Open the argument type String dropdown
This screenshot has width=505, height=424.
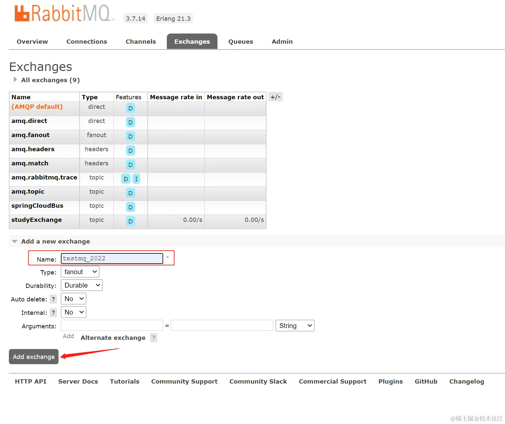(295, 326)
